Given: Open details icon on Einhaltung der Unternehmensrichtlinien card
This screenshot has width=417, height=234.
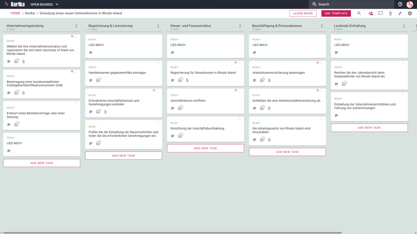Looking at the screenshot, I should (336, 115).
